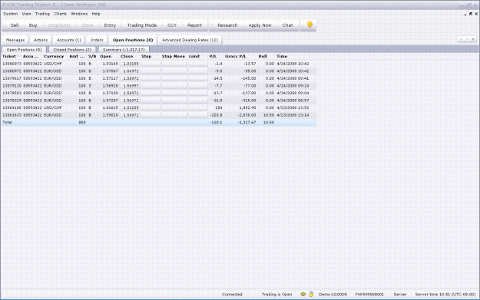The image size is (480, 300).
Task: Click the Buy toolbar button
Action: pyautogui.click(x=33, y=25)
